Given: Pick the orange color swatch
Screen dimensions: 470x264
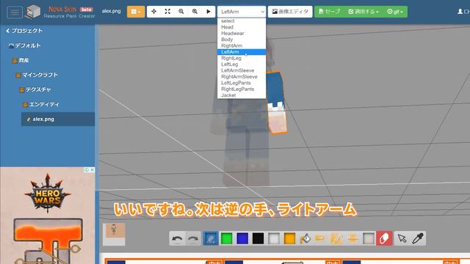Looking at the screenshot, I should [x=289, y=238].
